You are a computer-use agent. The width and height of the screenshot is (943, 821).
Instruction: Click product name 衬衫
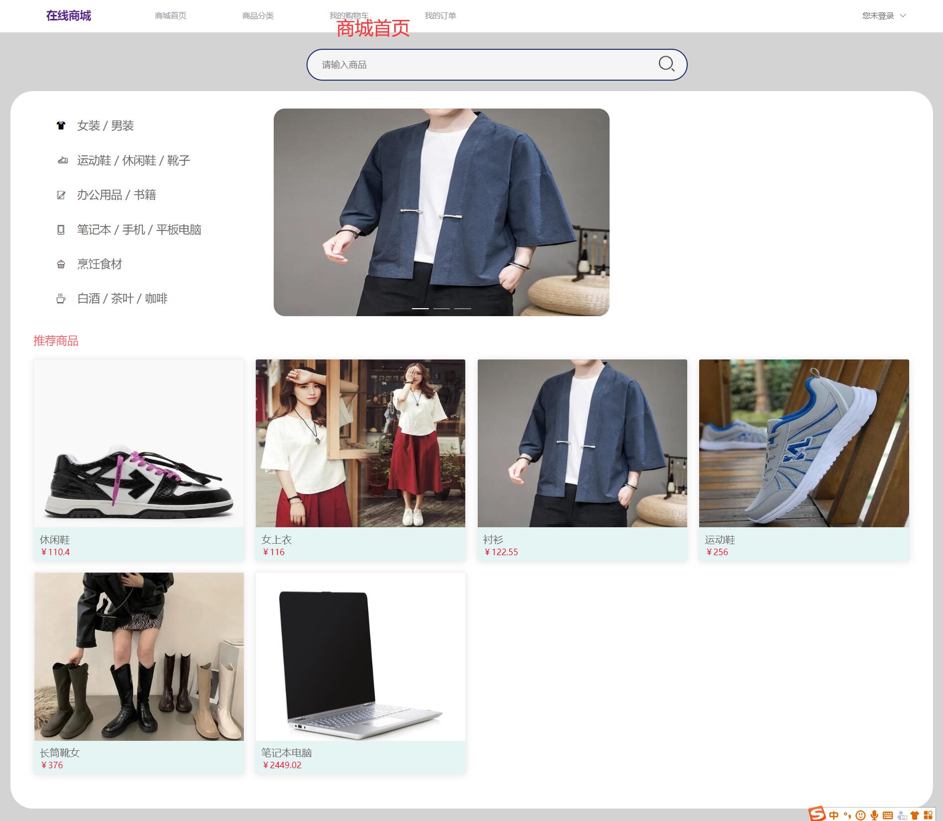pos(493,540)
